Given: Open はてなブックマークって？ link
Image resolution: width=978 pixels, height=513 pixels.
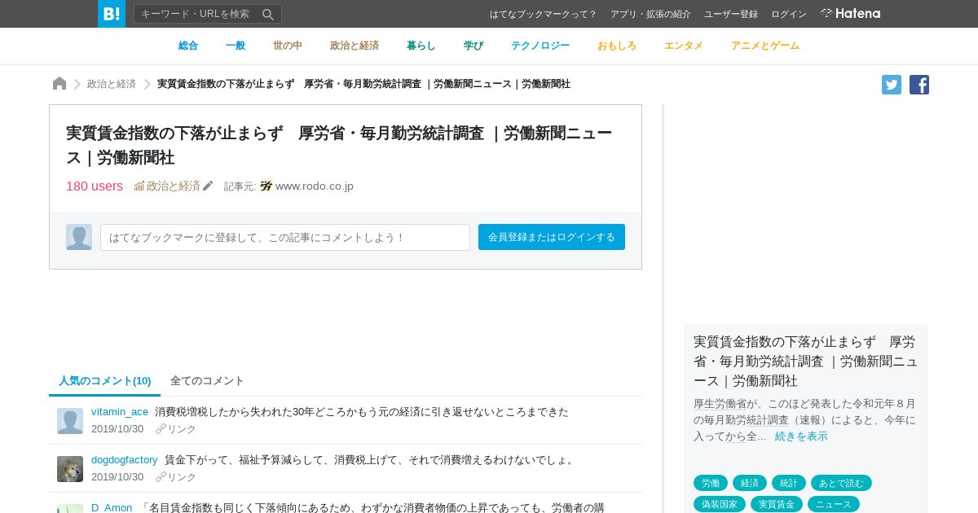Looking at the screenshot, I should pos(544,14).
